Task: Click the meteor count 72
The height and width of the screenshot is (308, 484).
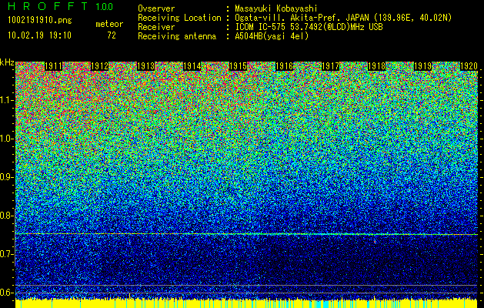Action: point(112,35)
